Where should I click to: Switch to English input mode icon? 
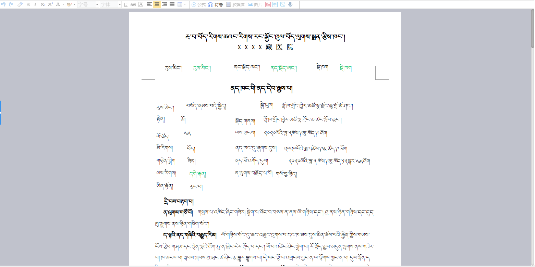268,4
